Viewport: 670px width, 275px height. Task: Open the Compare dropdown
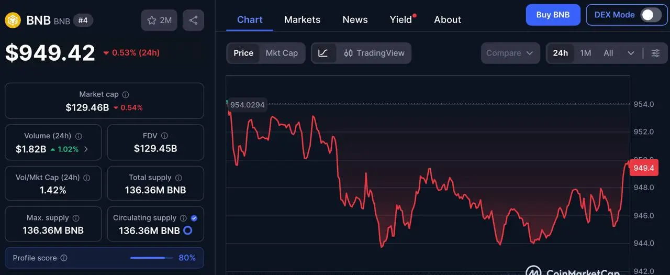[510, 53]
